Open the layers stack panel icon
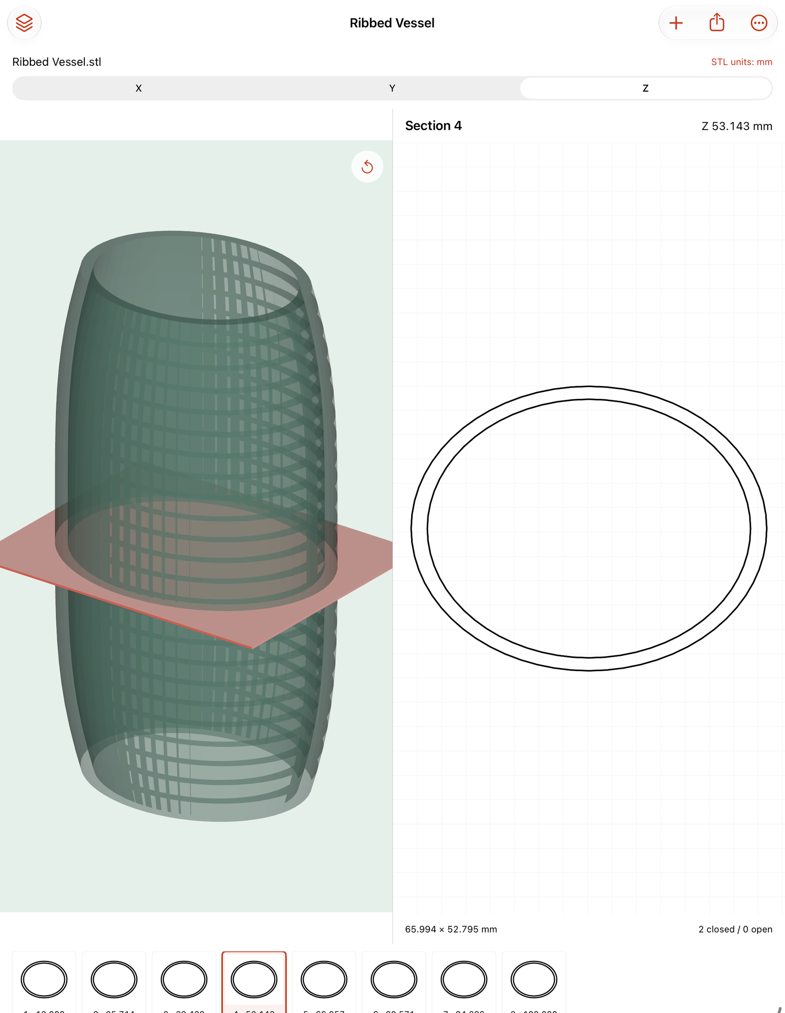Screen dimensions: 785x1013 (24, 23)
